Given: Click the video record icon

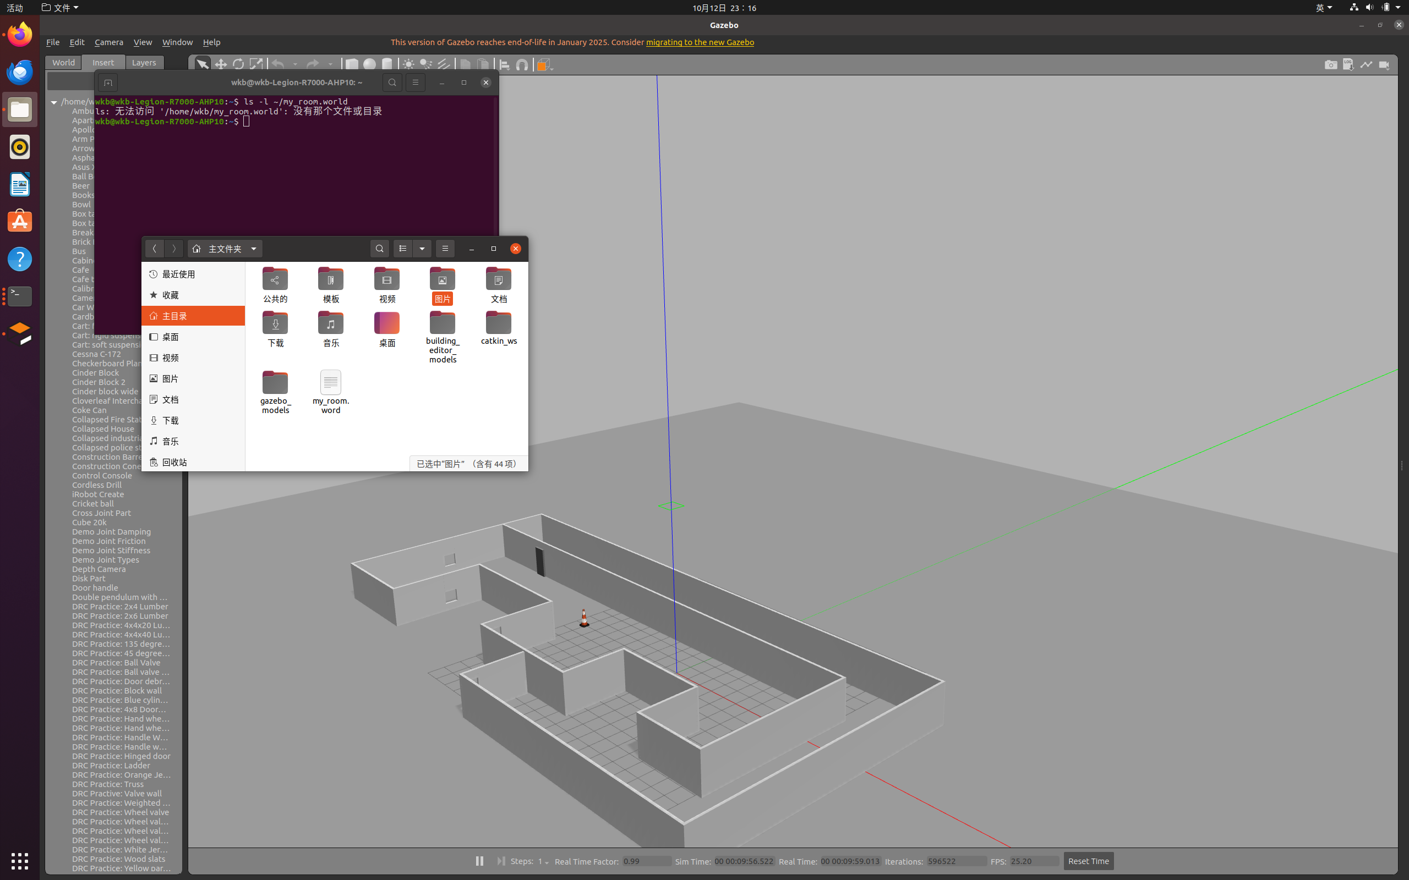Looking at the screenshot, I should point(1385,64).
